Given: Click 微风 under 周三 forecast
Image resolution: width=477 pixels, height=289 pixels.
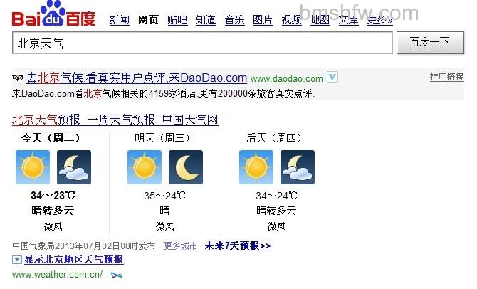Looking at the screenshot, I should click(164, 226).
